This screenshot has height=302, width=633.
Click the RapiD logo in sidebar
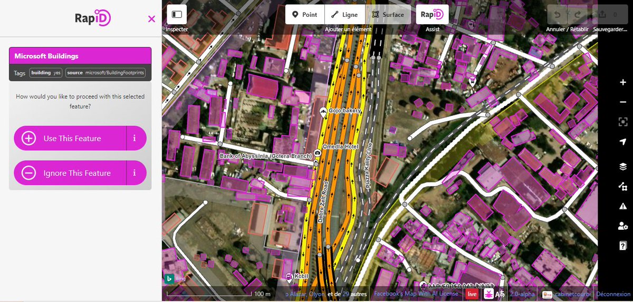93,18
